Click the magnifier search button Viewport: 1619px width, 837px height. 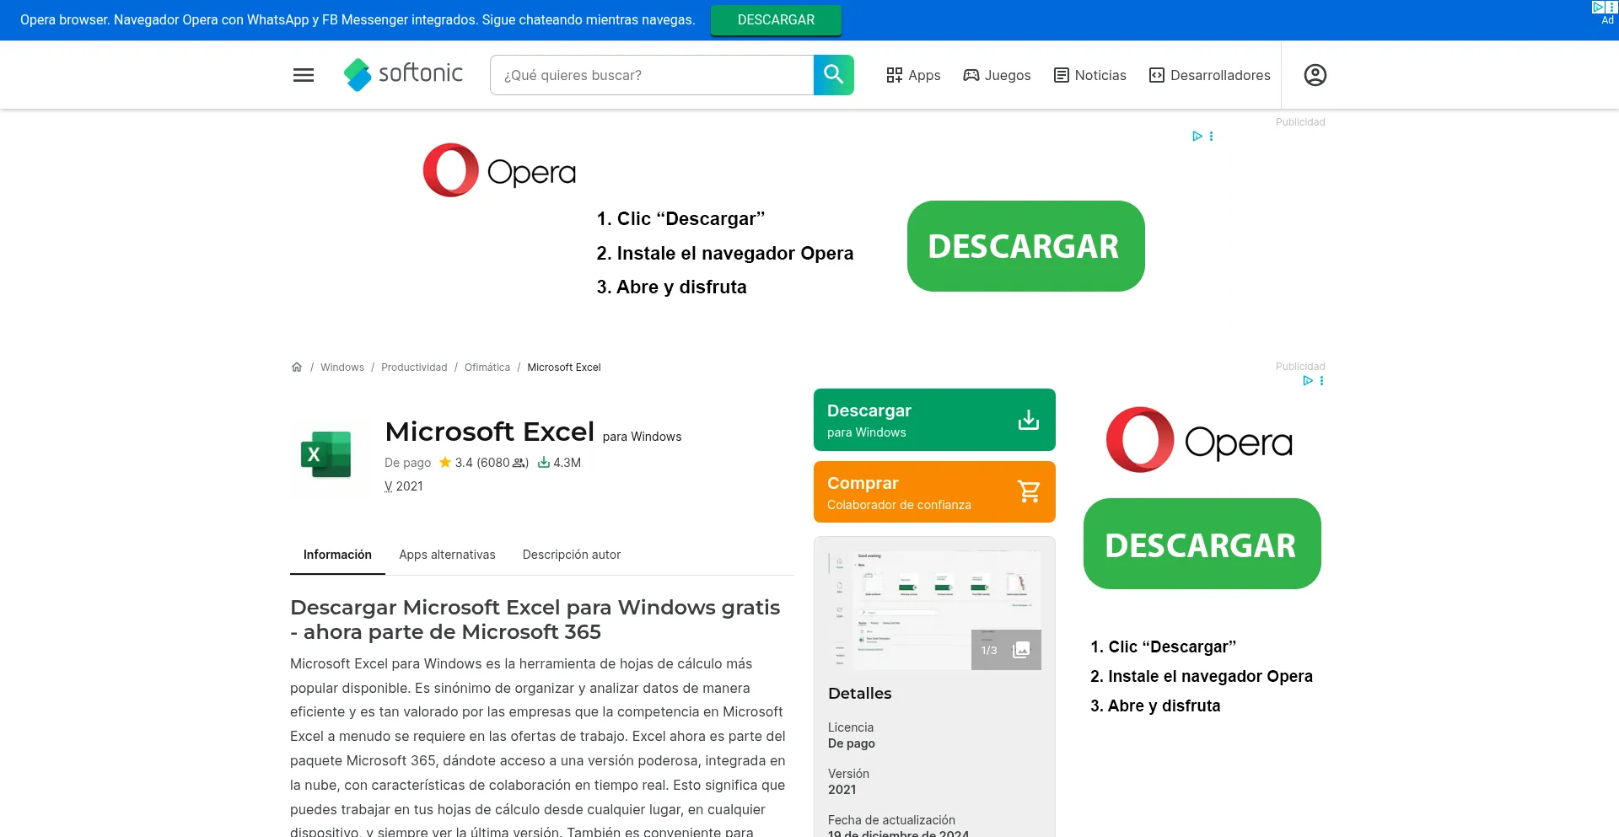click(x=833, y=75)
